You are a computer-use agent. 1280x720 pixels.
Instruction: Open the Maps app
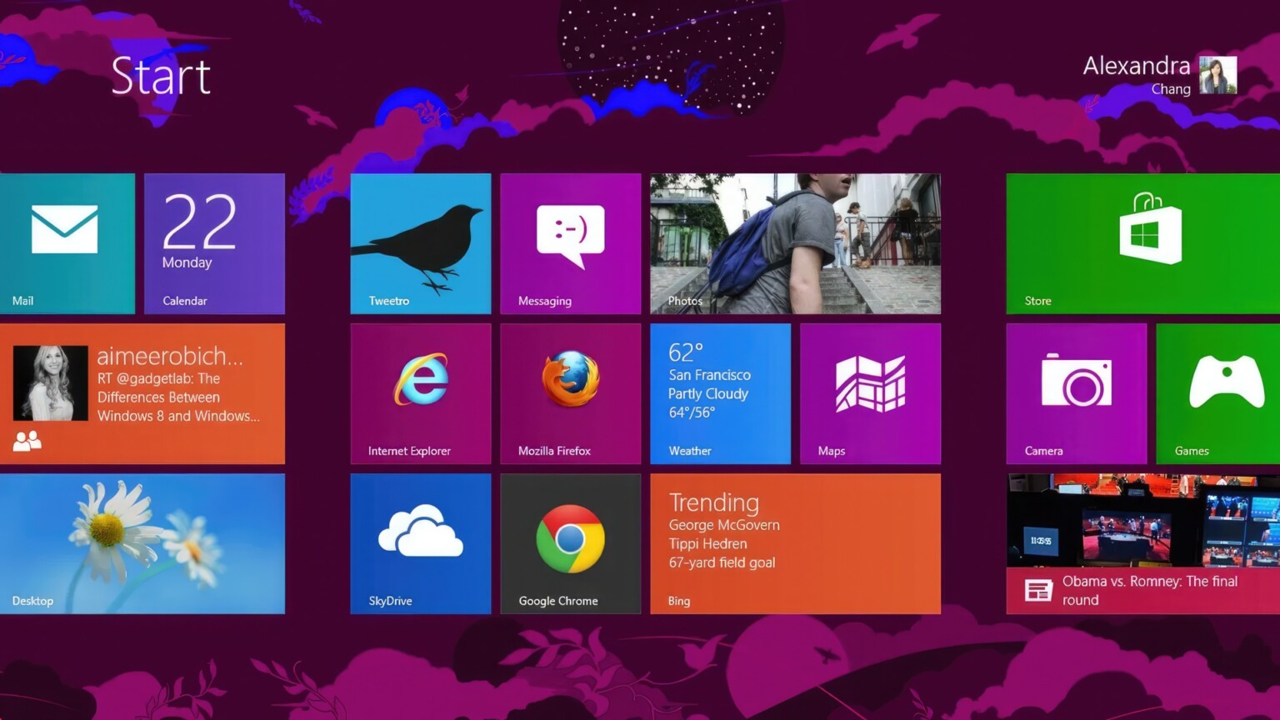point(870,392)
